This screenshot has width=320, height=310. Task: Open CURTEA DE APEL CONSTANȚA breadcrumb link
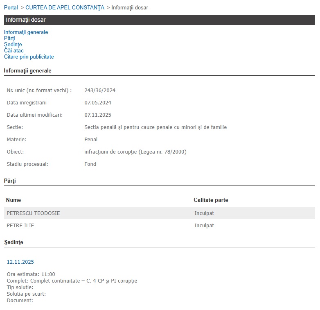click(x=65, y=7)
